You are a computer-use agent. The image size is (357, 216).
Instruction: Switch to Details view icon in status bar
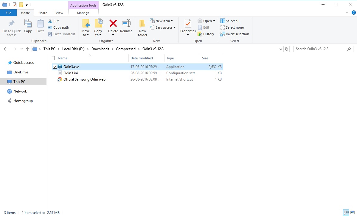(x=346, y=213)
